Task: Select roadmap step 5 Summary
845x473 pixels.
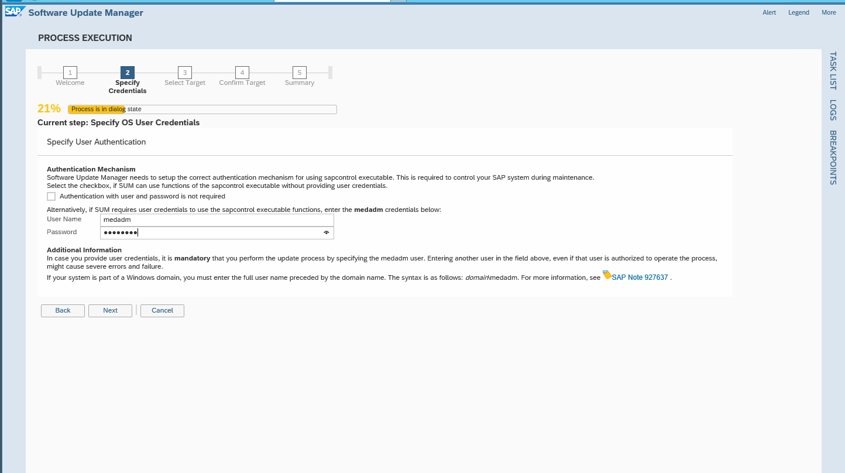Action: pyautogui.click(x=300, y=73)
